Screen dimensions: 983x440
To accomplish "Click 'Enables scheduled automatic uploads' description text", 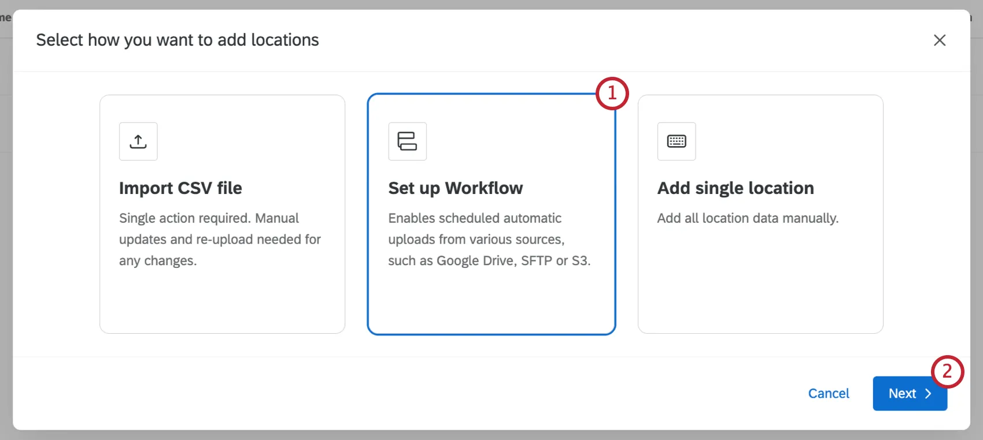I will click(489, 239).
